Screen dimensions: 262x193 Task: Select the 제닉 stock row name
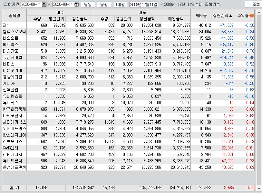pos(7,25)
